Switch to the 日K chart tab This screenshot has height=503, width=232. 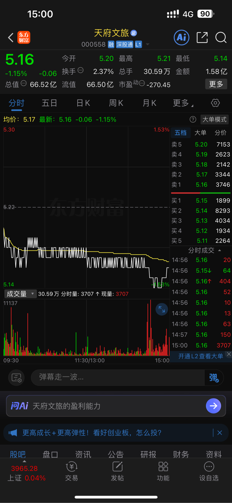83,103
